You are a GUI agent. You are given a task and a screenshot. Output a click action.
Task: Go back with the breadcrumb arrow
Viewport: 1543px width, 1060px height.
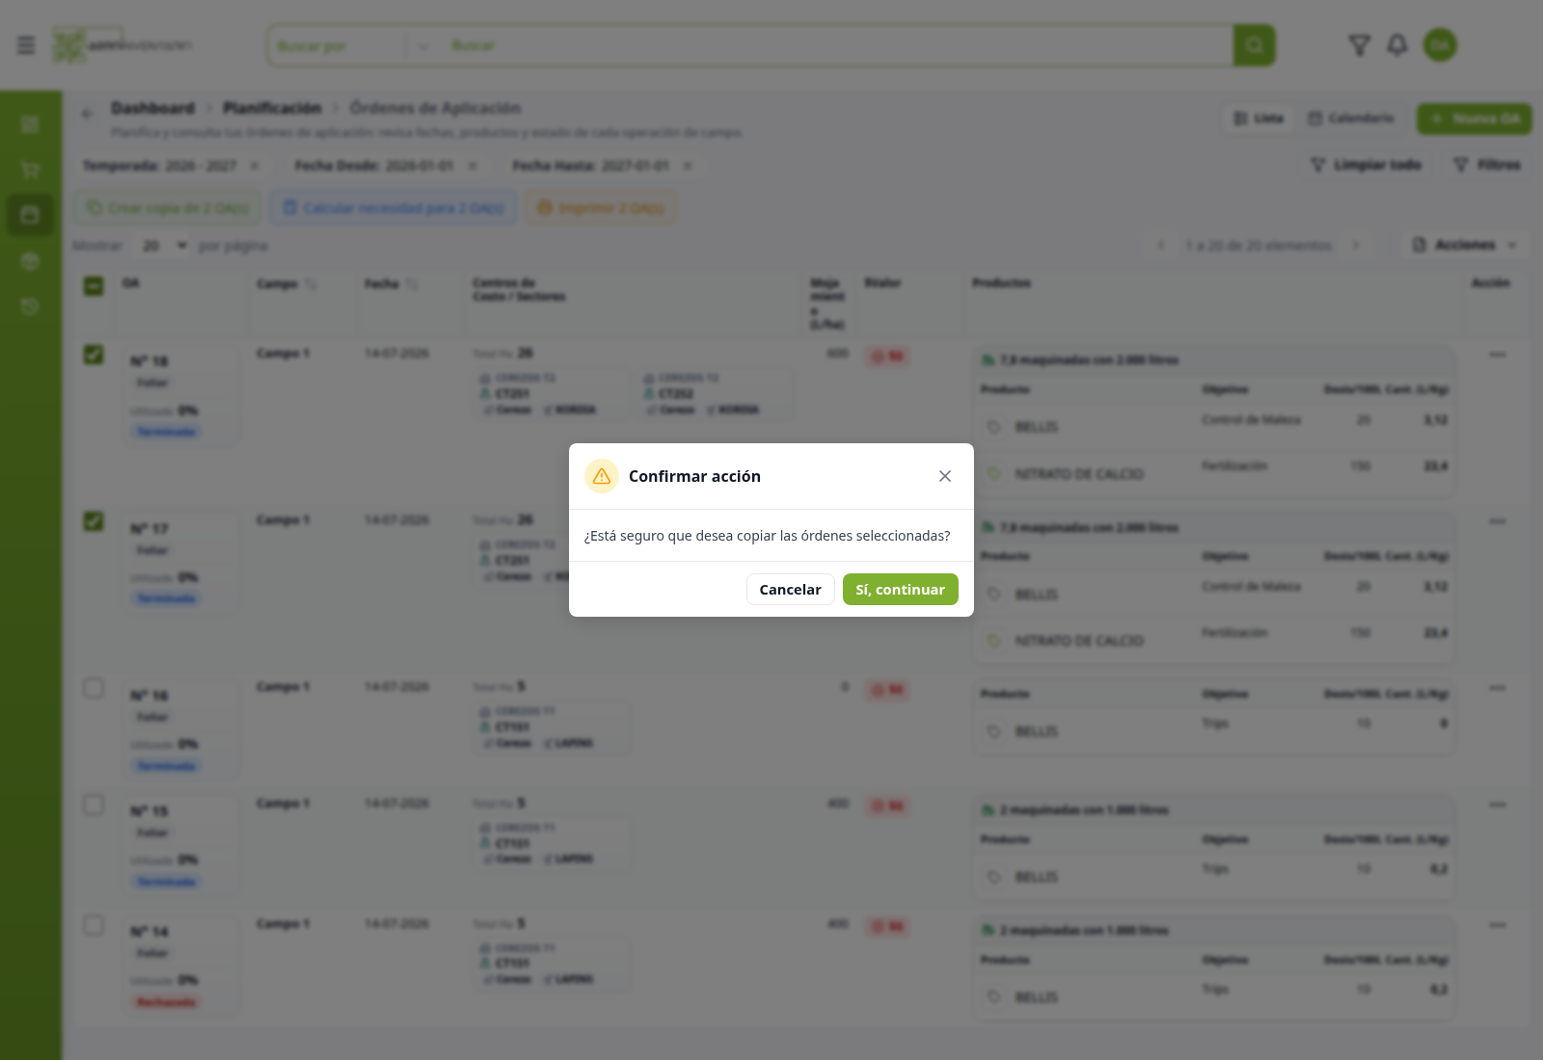[x=87, y=113]
